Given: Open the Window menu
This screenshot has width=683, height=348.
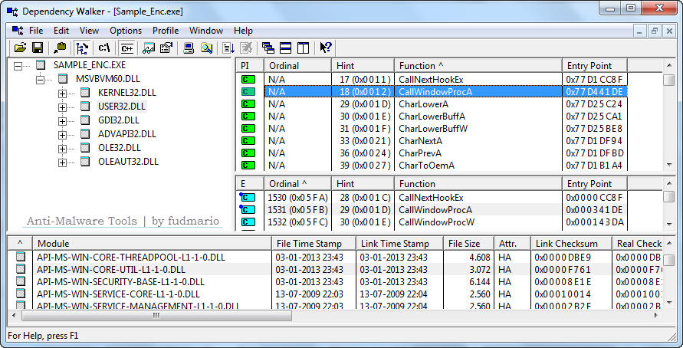Looking at the screenshot, I should coord(206,31).
